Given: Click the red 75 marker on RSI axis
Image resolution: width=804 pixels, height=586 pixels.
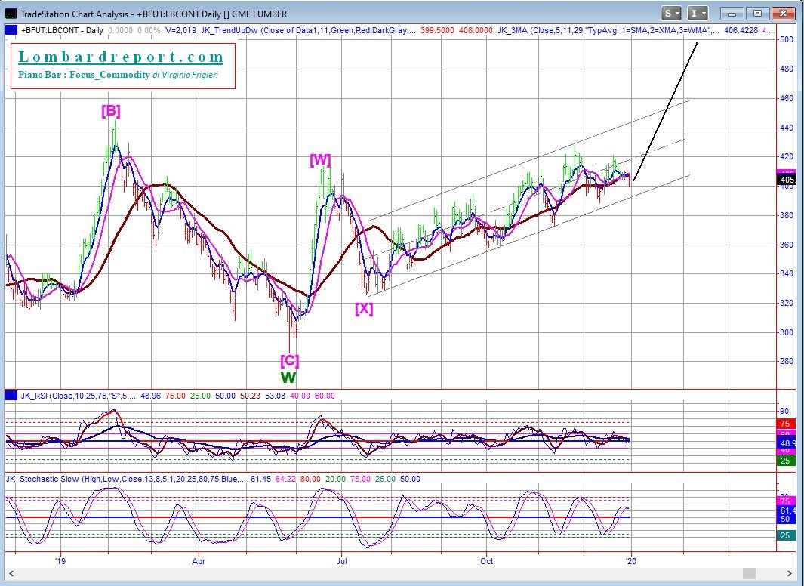Looking at the screenshot, I should pos(785,424).
